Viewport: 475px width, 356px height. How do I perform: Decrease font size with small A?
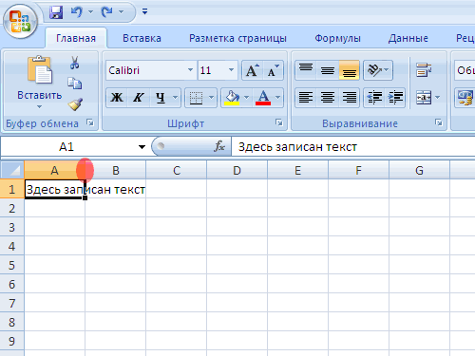pos(273,70)
